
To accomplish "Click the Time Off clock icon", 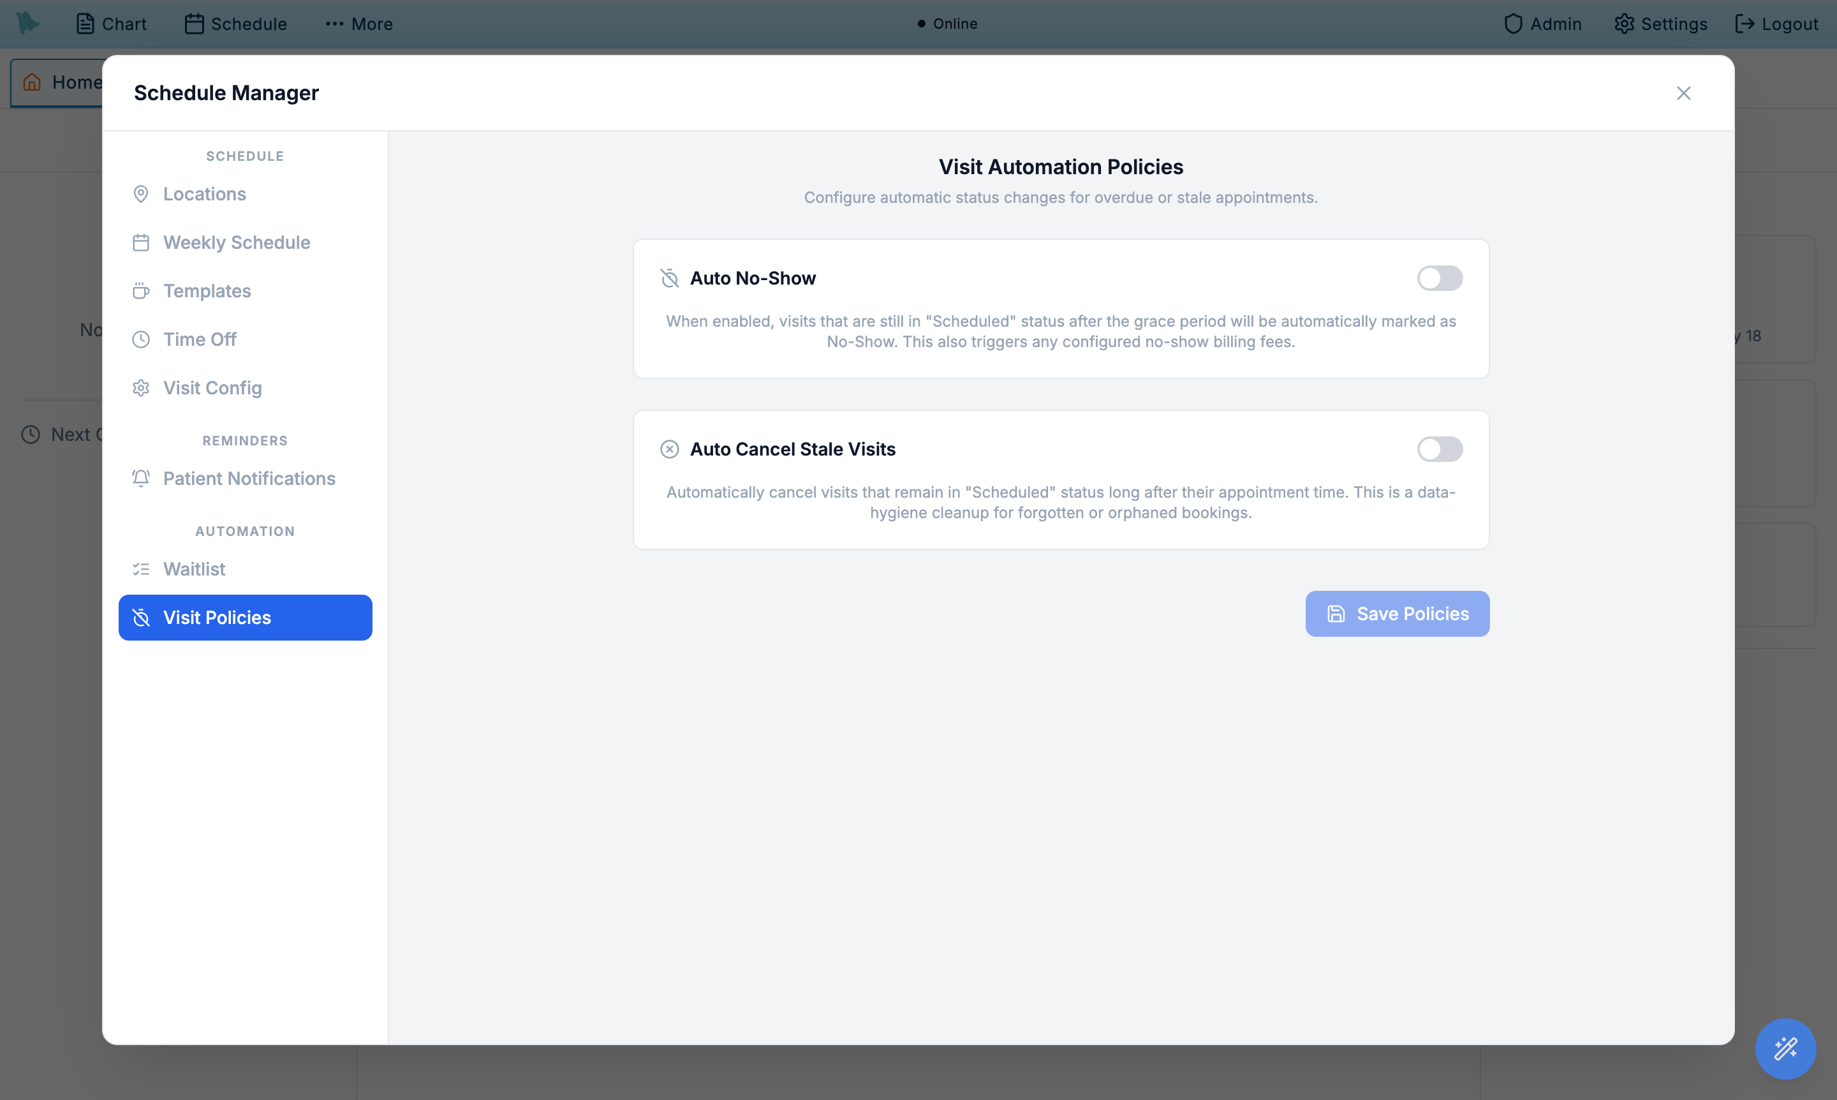I will coord(141,339).
